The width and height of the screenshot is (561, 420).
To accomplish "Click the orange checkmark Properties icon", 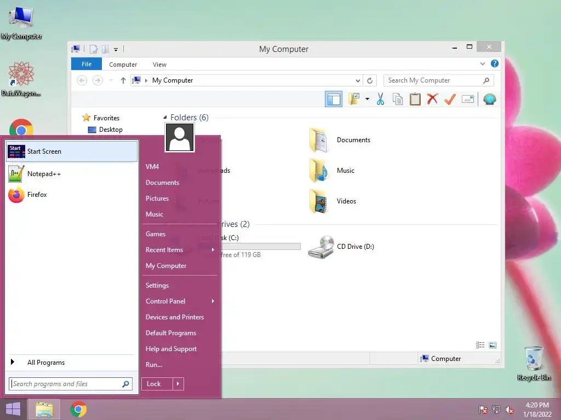I will [x=450, y=99].
